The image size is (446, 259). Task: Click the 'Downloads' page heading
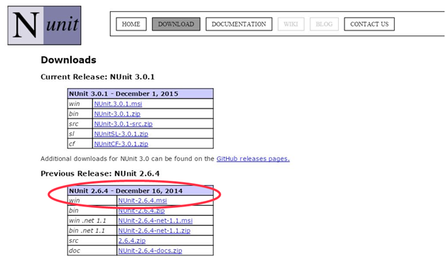[x=69, y=60]
